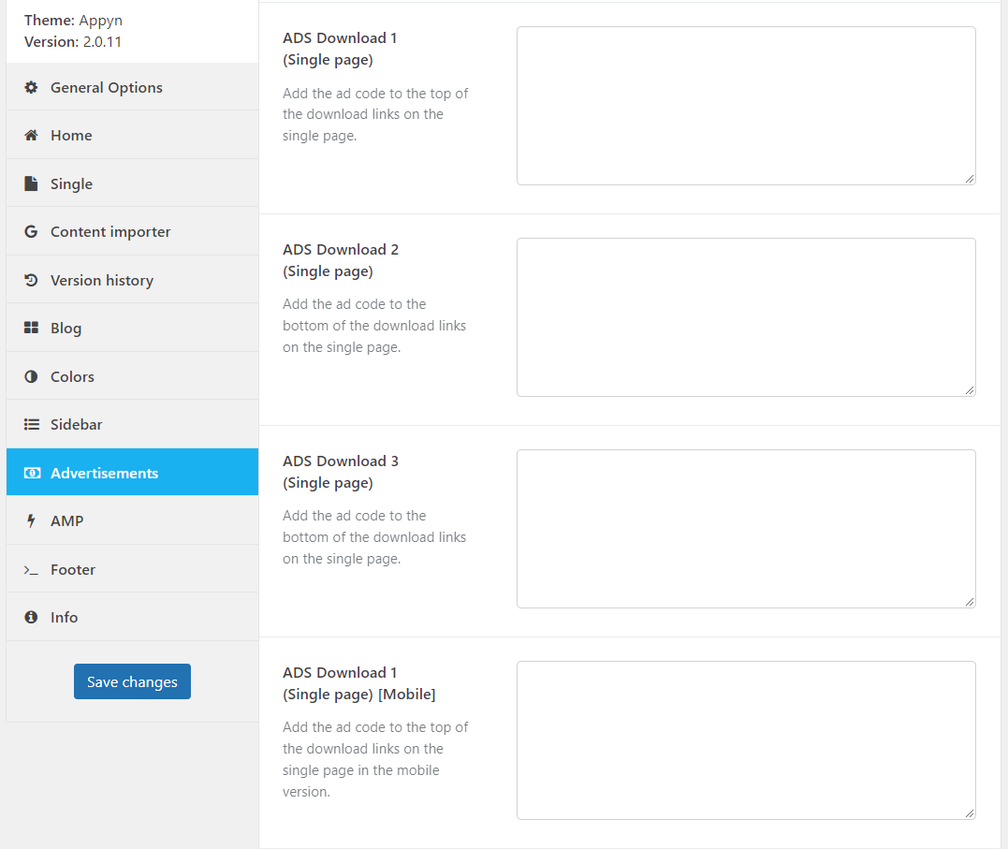Go to the Home settings tab

(x=132, y=135)
